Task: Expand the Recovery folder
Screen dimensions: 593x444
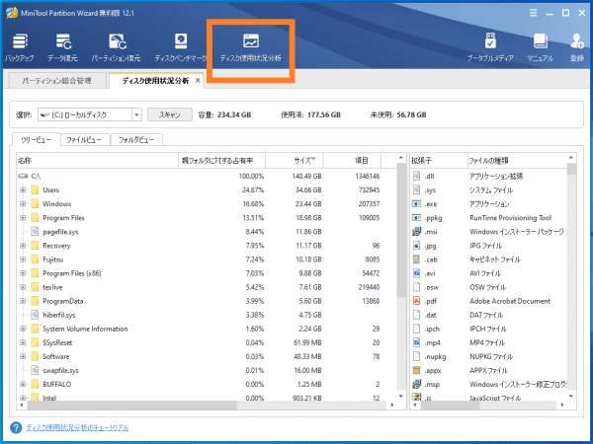Action: point(23,246)
